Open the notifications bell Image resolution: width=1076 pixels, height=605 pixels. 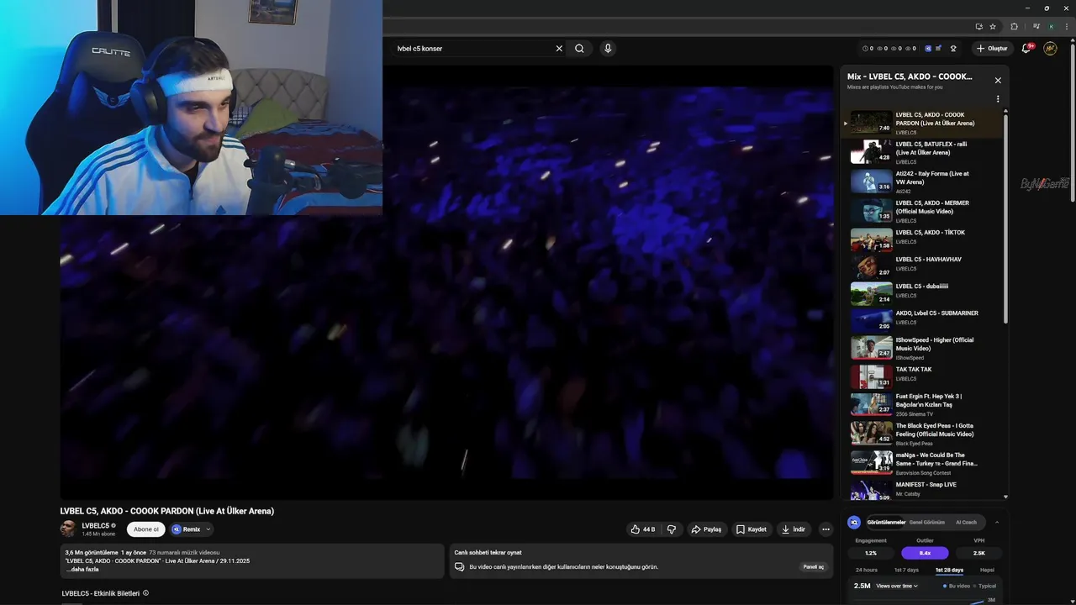coord(1026,49)
